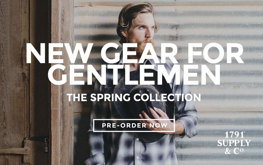The width and height of the screenshot is (263, 165).
Task: Click the SUPPLY word in the logo
Action: (234, 143)
